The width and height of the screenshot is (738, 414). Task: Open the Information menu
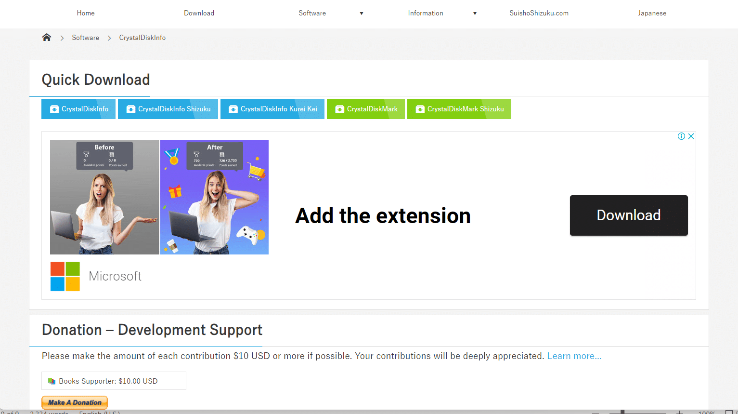click(x=426, y=13)
